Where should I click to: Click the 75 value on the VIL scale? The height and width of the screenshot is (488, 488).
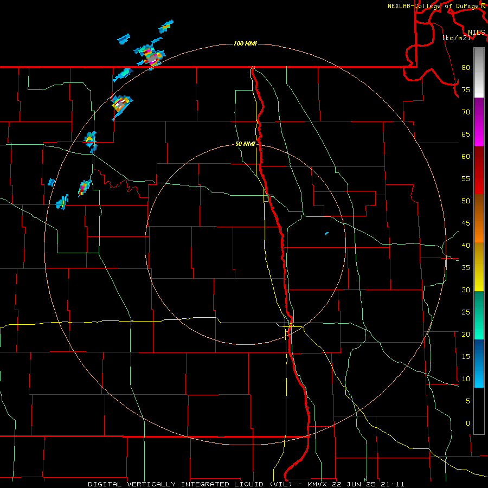[466, 89]
